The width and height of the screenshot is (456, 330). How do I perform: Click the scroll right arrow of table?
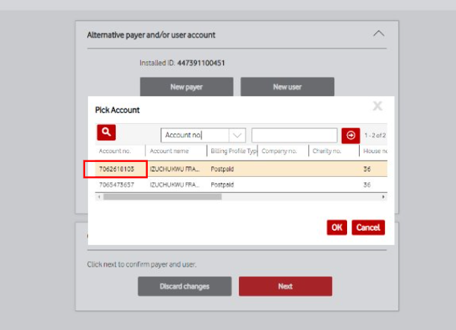[x=384, y=197]
